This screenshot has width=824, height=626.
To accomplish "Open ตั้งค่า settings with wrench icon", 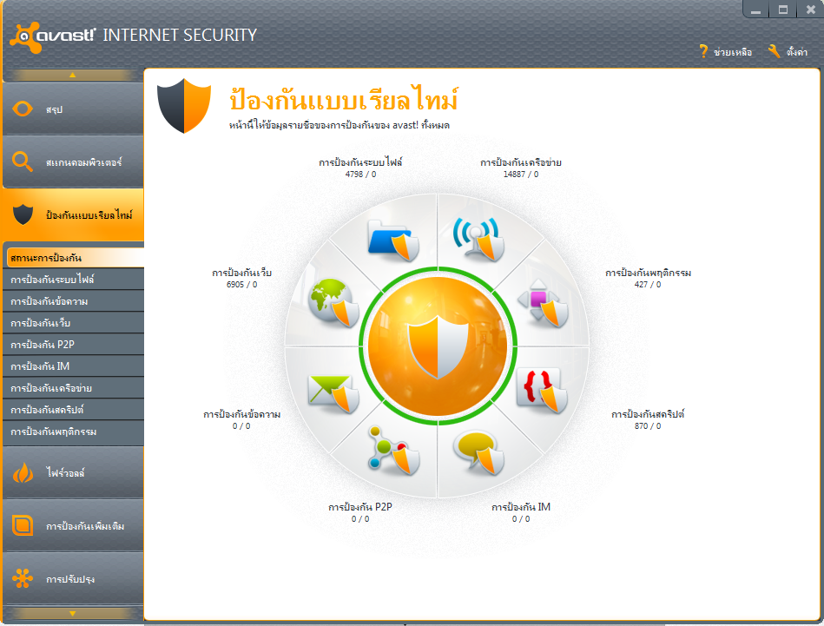I will click(x=788, y=51).
